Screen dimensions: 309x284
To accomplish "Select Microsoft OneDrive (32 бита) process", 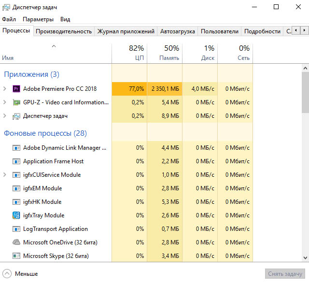I will pos(60,242).
